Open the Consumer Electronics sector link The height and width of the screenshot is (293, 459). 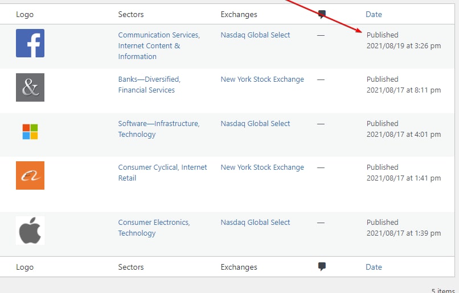click(x=154, y=222)
